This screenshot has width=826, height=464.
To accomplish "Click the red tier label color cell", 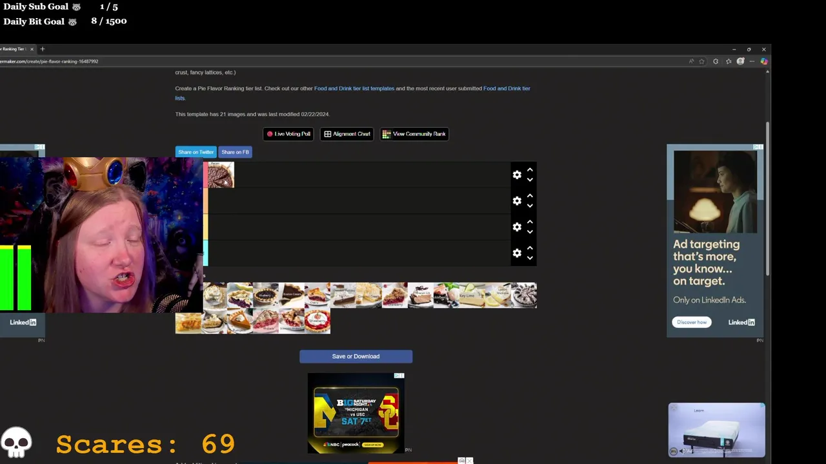I will [205, 175].
